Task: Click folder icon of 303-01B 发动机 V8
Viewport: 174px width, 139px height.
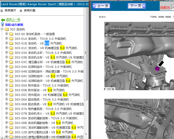Action: pyautogui.click(x=11, y=43)
